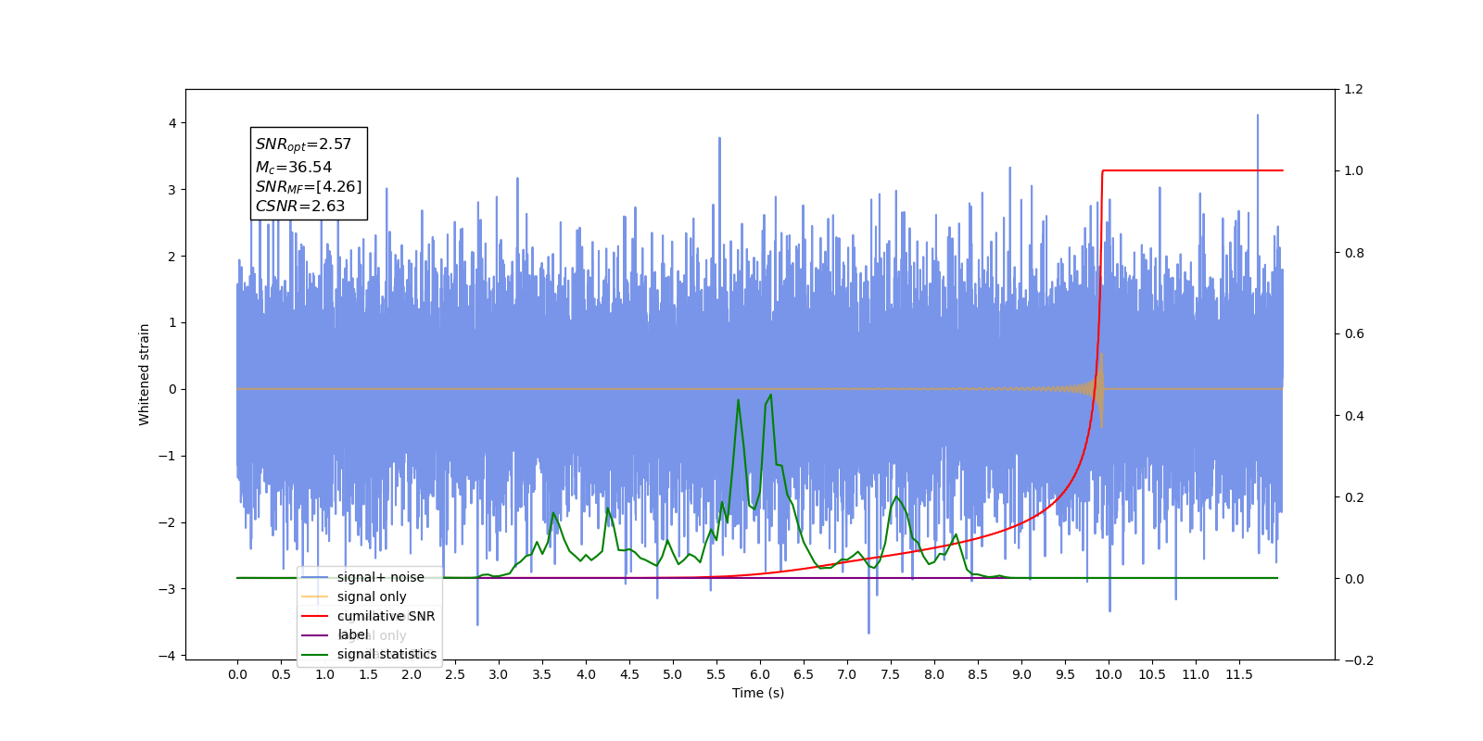Click the SNRopt=2.57 annotation text
1483x741 pixels.
pyautogui.click(x=303, y=144)
